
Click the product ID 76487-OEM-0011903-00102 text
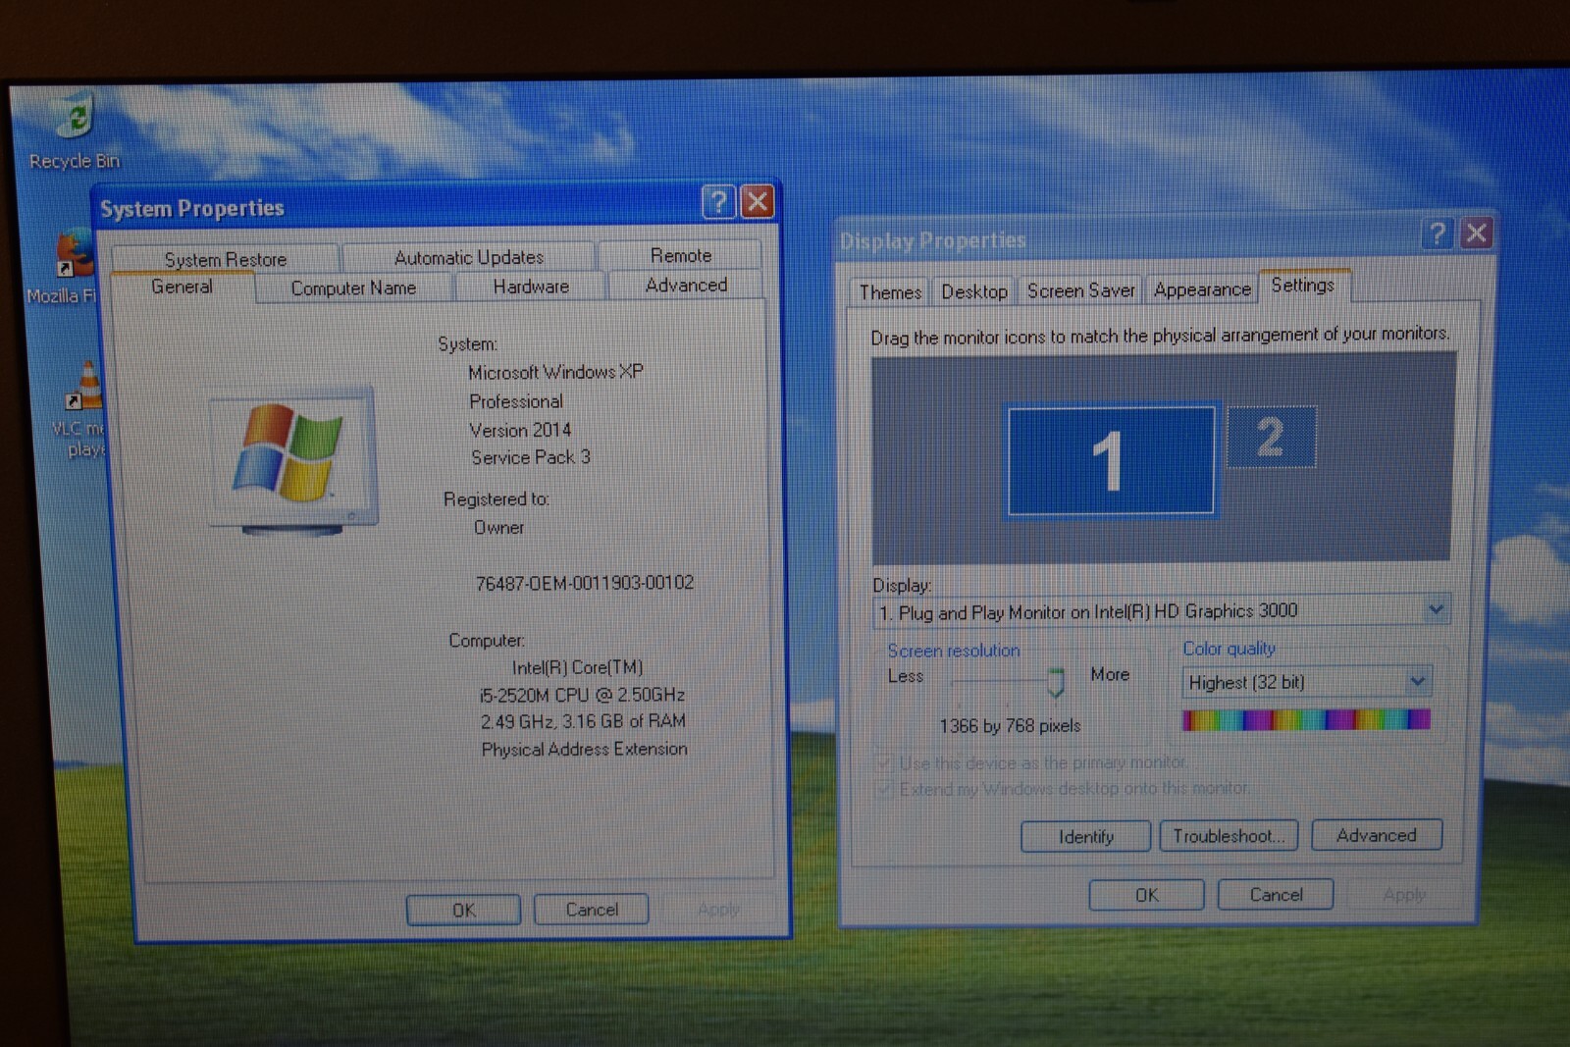coord(585,583)
